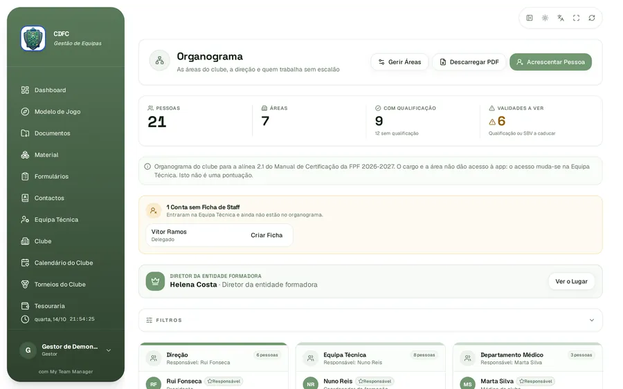Image resolution: width=623 pixels, height=389 pixels.
Task: Click the Responsável badge next to Nuno Reis
Action: coord(374,381)
